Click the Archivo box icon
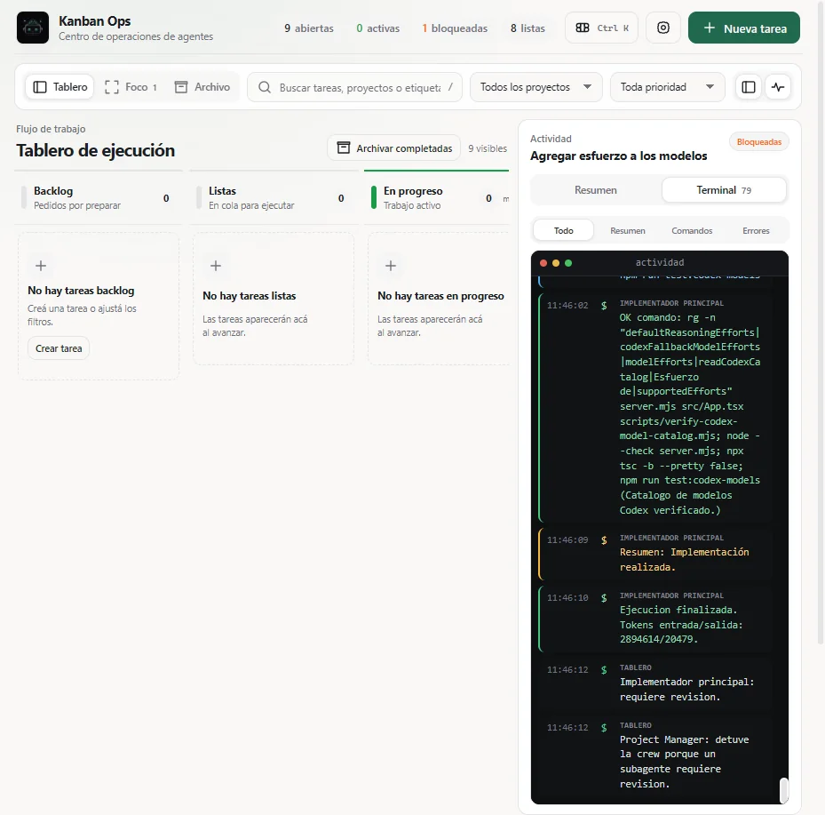Viewport: 825px width, 815px height. (x=181, y=87)
